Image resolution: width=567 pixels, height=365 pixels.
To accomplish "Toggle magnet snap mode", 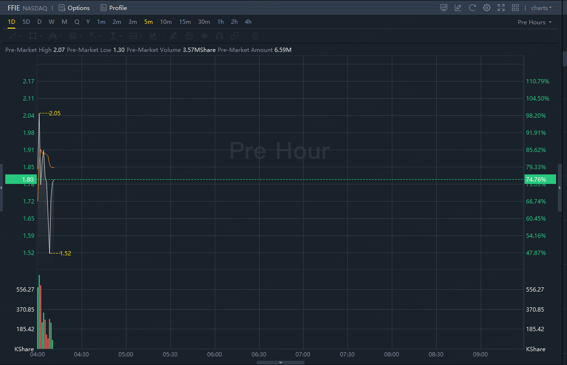I will [220, 36].
